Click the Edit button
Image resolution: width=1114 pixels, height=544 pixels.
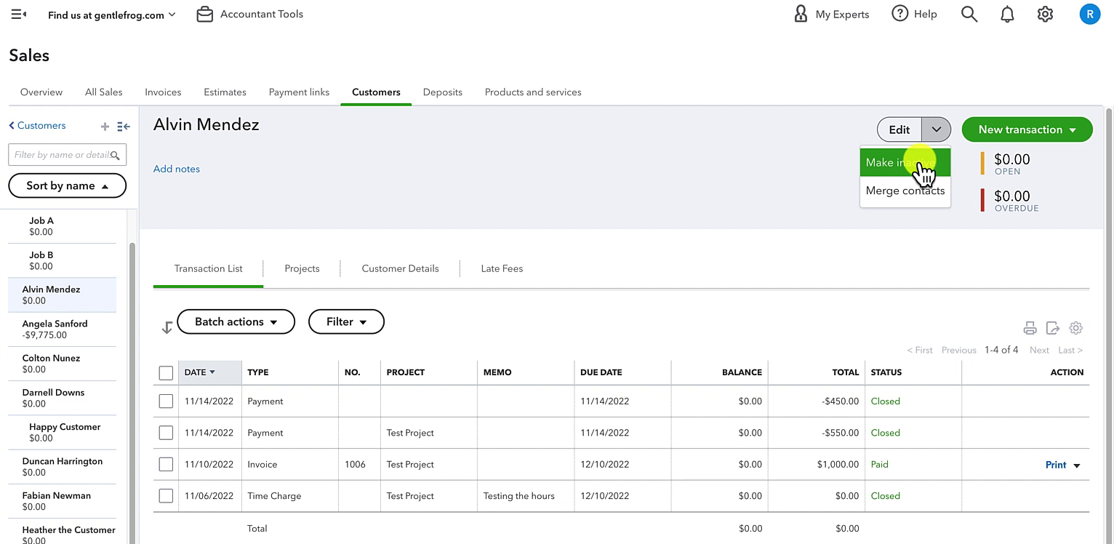point(899,129)
